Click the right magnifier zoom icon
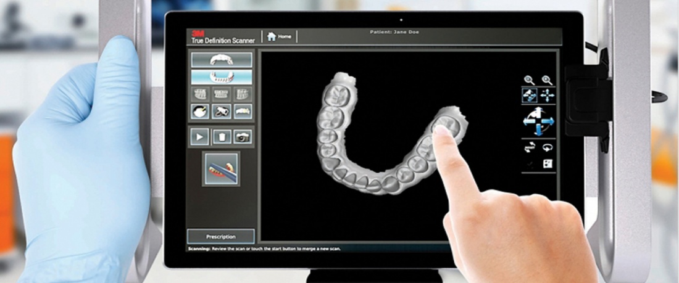This screenshot has width=679, height=283. coord(548,80)
